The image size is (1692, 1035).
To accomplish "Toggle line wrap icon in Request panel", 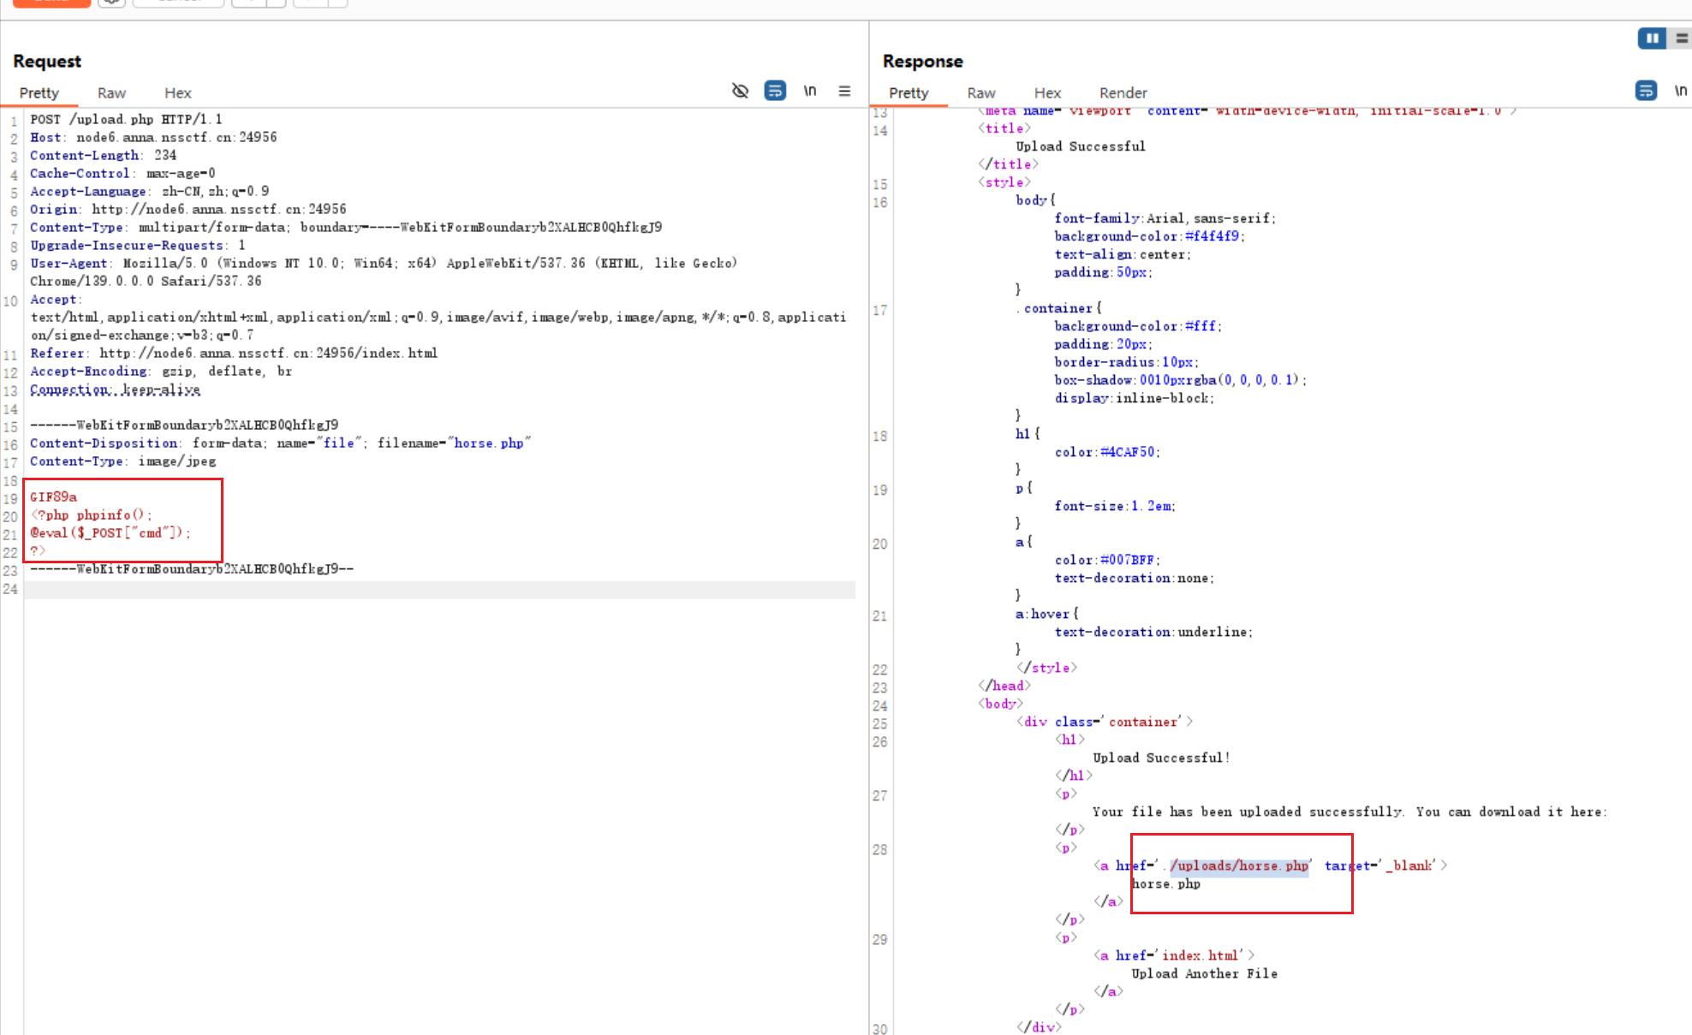I will (775, 91).
